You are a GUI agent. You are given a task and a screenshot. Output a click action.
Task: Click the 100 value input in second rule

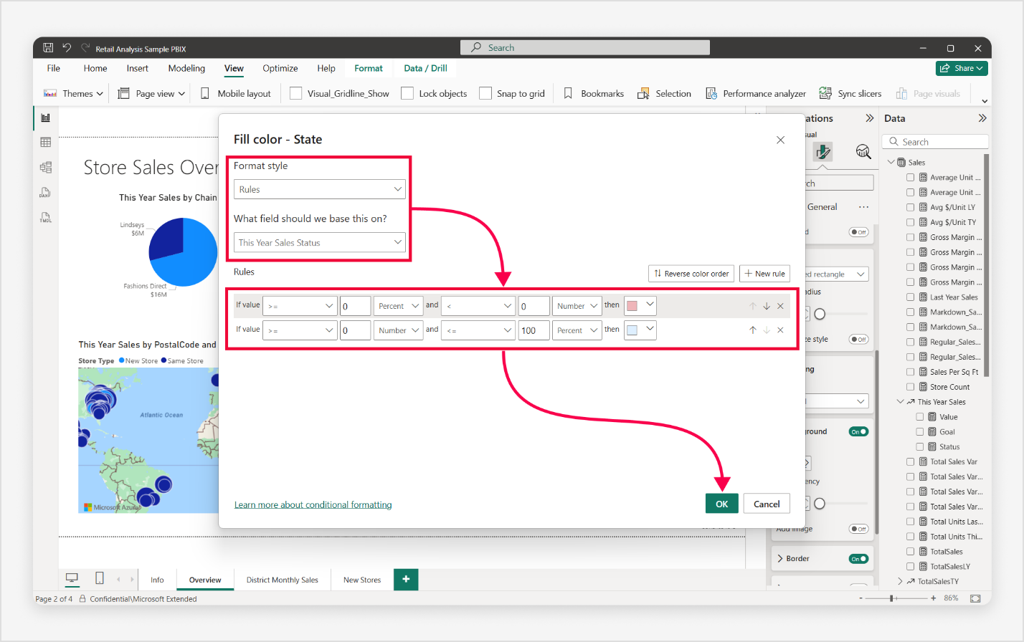(534, 330)
